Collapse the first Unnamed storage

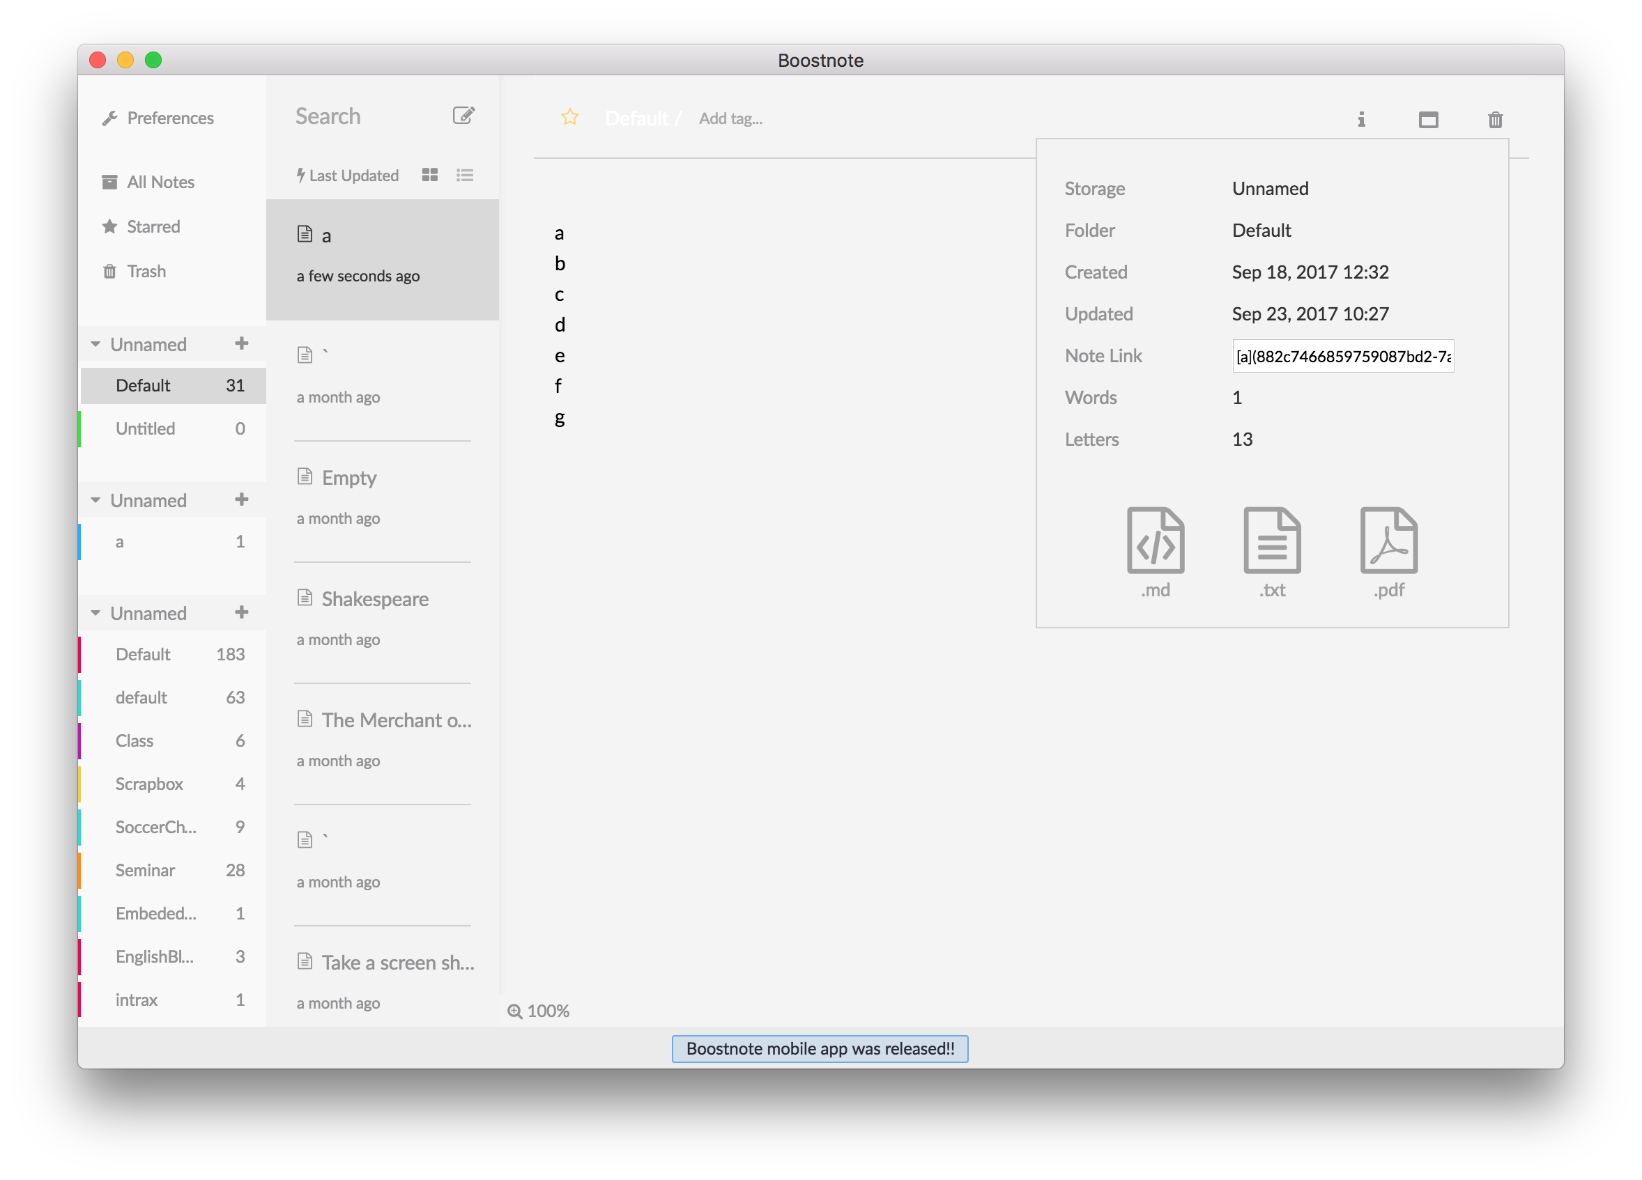pyautogui.click(x=95, y=344)
